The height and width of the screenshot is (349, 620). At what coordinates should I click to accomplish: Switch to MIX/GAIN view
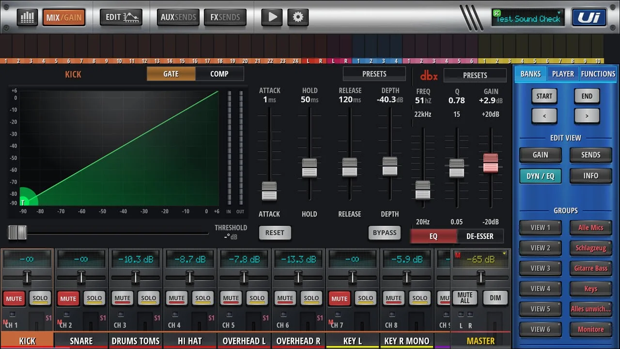[64, 17]
